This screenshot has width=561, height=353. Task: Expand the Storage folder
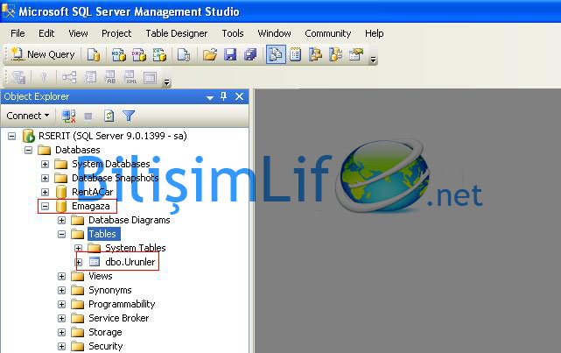(x=61, y=332)
